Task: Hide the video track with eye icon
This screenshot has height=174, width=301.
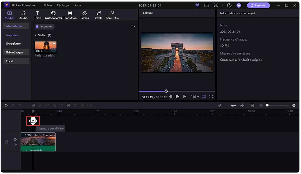Action: coord(15,139)
